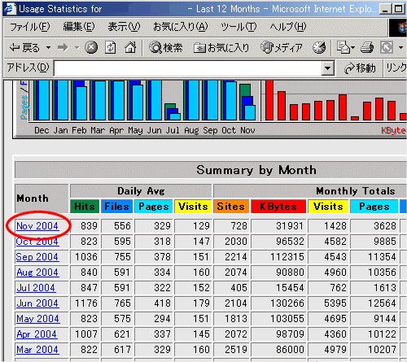
Task: Open the お気に入り(A) menu
Action: 181,27
